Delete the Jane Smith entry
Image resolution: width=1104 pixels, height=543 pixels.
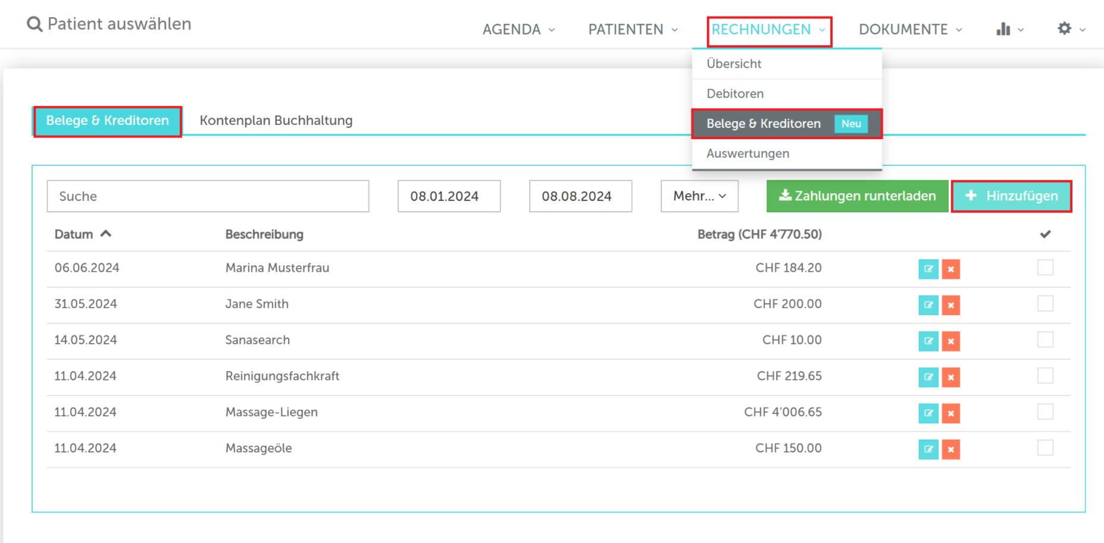pos(951,305)
